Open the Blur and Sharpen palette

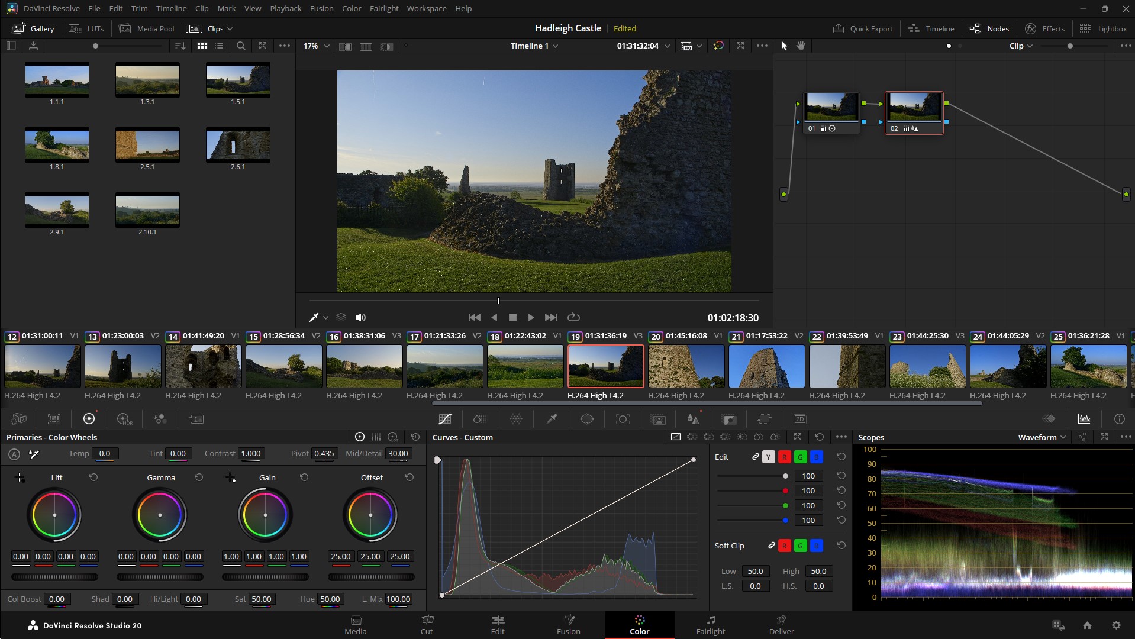694,419
